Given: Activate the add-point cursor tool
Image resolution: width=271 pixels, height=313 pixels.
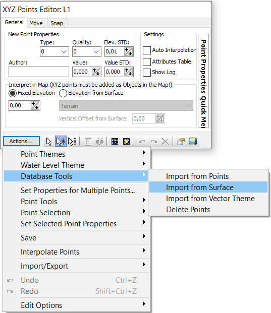Looking at the screenshot, I should click(61, 142).
